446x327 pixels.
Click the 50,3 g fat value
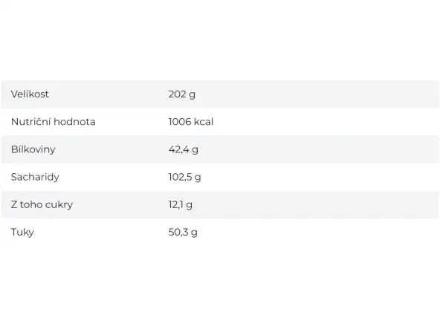[x=183, y=233]
